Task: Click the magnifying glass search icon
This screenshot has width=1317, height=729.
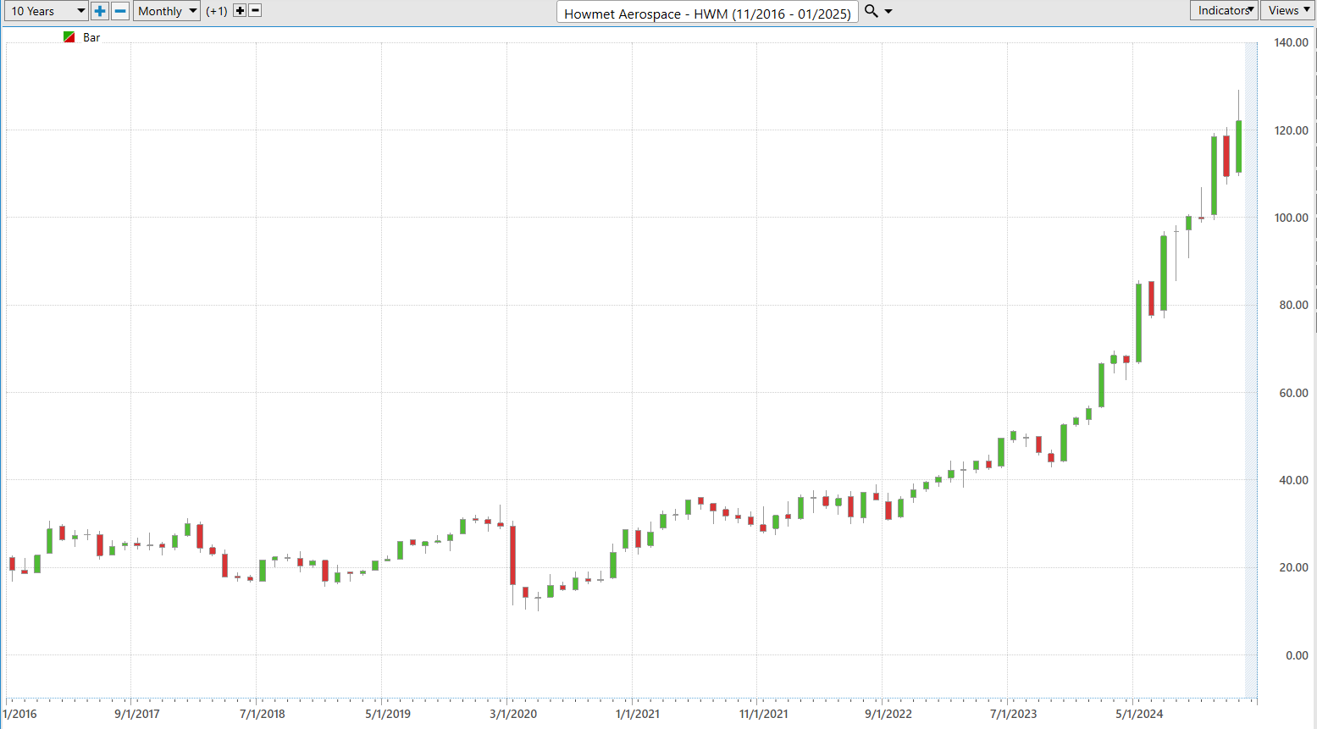Action: tap(871, 11)
